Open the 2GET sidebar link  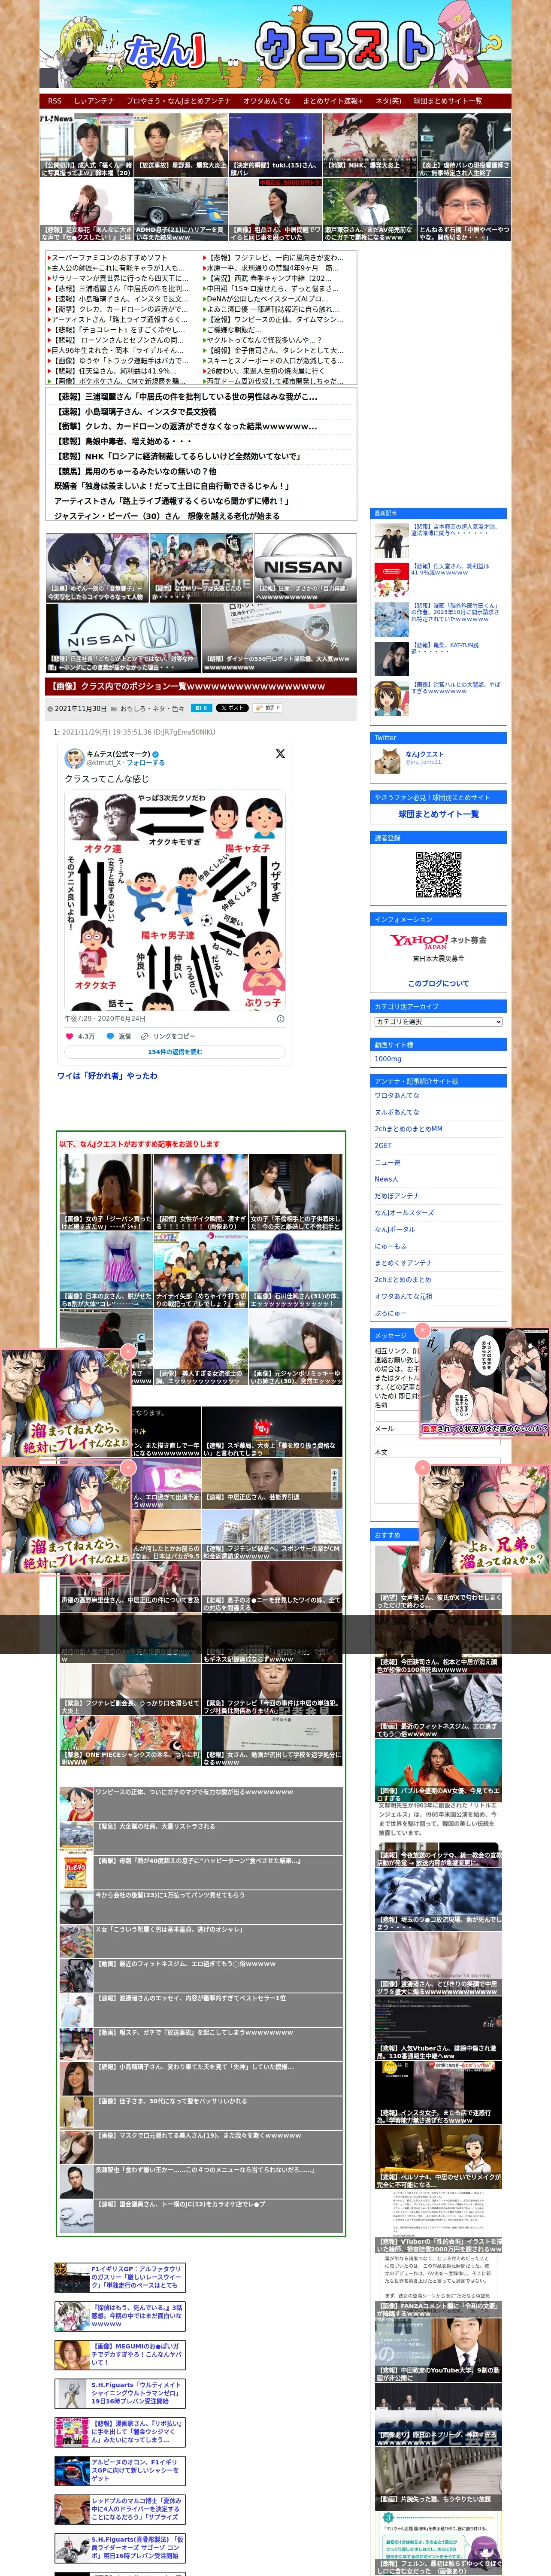coord(383,1146)
